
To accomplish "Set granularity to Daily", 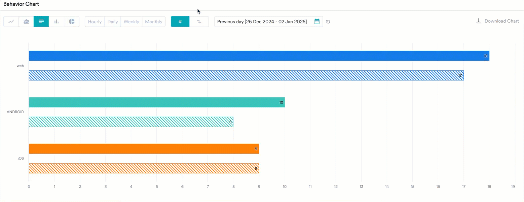I will pyautogui.click(x=113, y=22).
